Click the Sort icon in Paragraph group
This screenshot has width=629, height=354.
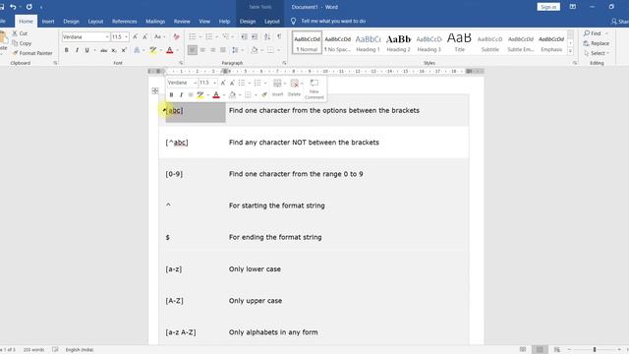coord(267,37)
